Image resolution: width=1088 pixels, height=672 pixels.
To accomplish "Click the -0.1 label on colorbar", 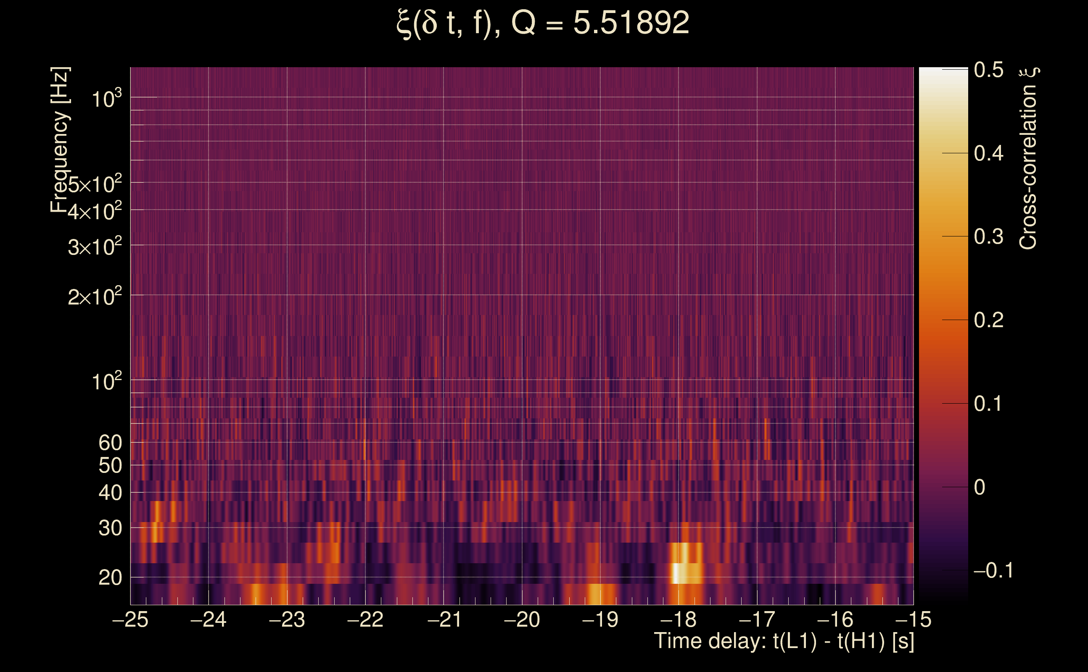I will click(x=993, y=571).
